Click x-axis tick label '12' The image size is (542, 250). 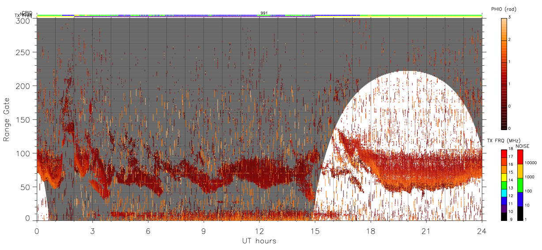pos(259,231)
